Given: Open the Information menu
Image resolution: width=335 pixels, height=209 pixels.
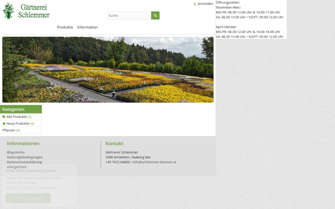Looking at the screenshot, I should [x=88, y=27].
